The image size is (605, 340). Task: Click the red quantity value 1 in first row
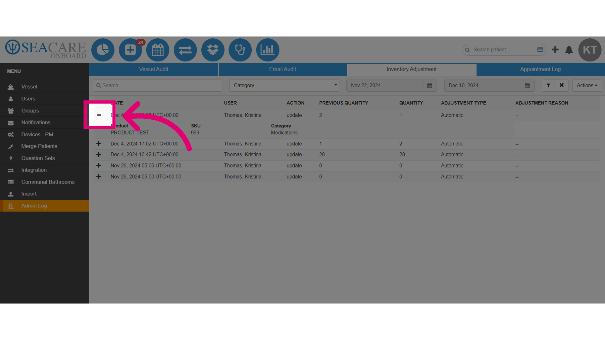pos(400,115)
